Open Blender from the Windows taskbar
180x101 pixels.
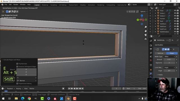click(68, 98)
